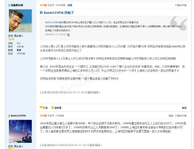This screenshot has height=149, width=194.
Task: Select 只看该作者 on floor 104
Action: tap(181, 116)
